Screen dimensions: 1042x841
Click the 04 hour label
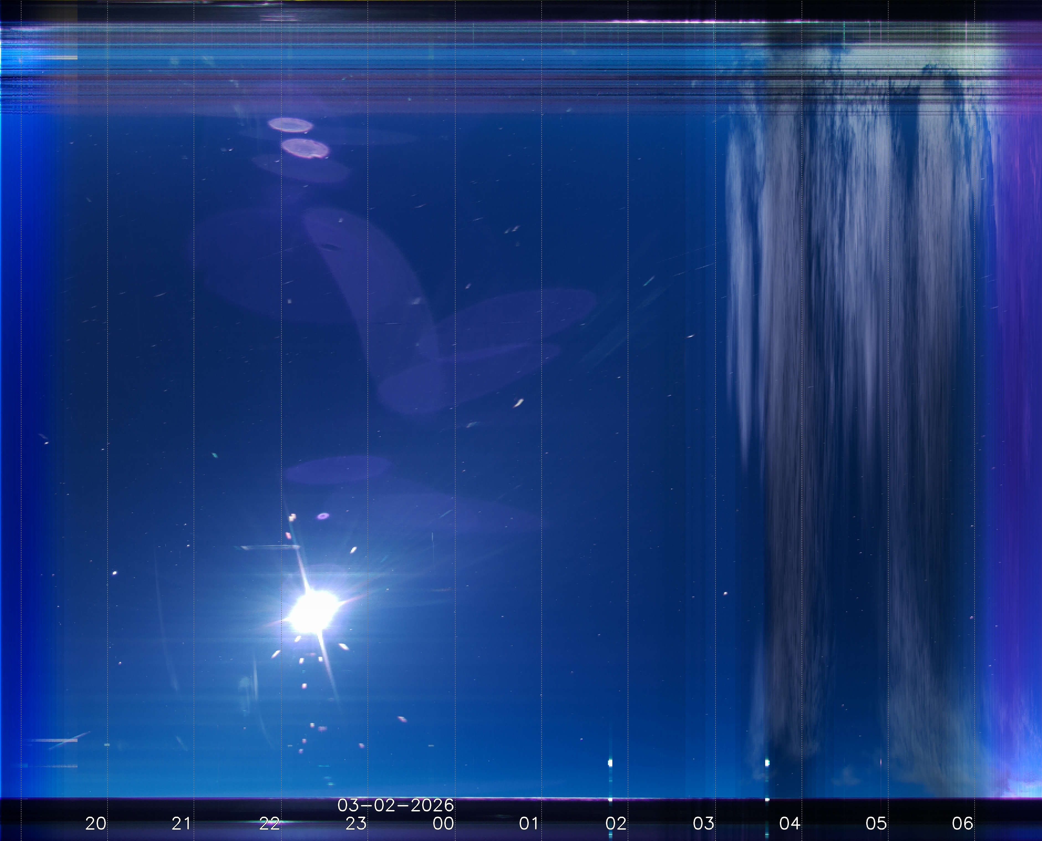(x=790, y=823)
